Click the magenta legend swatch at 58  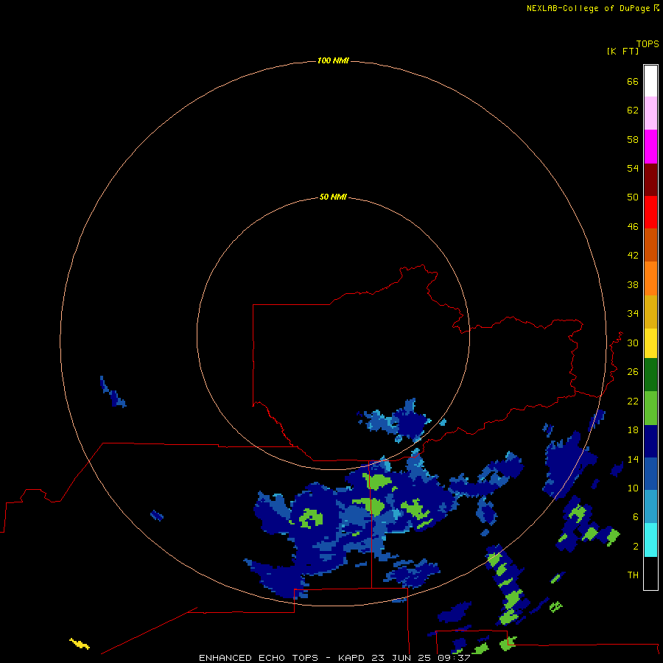650,147
